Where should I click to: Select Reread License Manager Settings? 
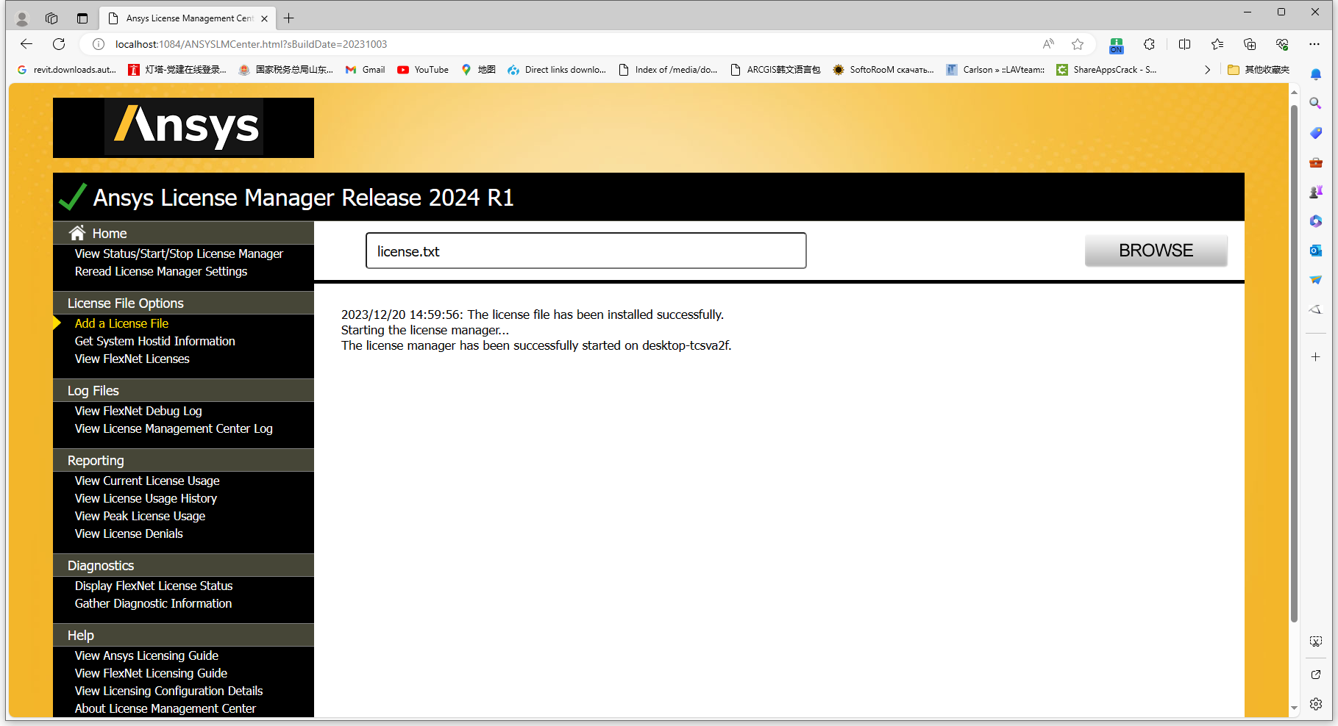(x=161, y=271)
